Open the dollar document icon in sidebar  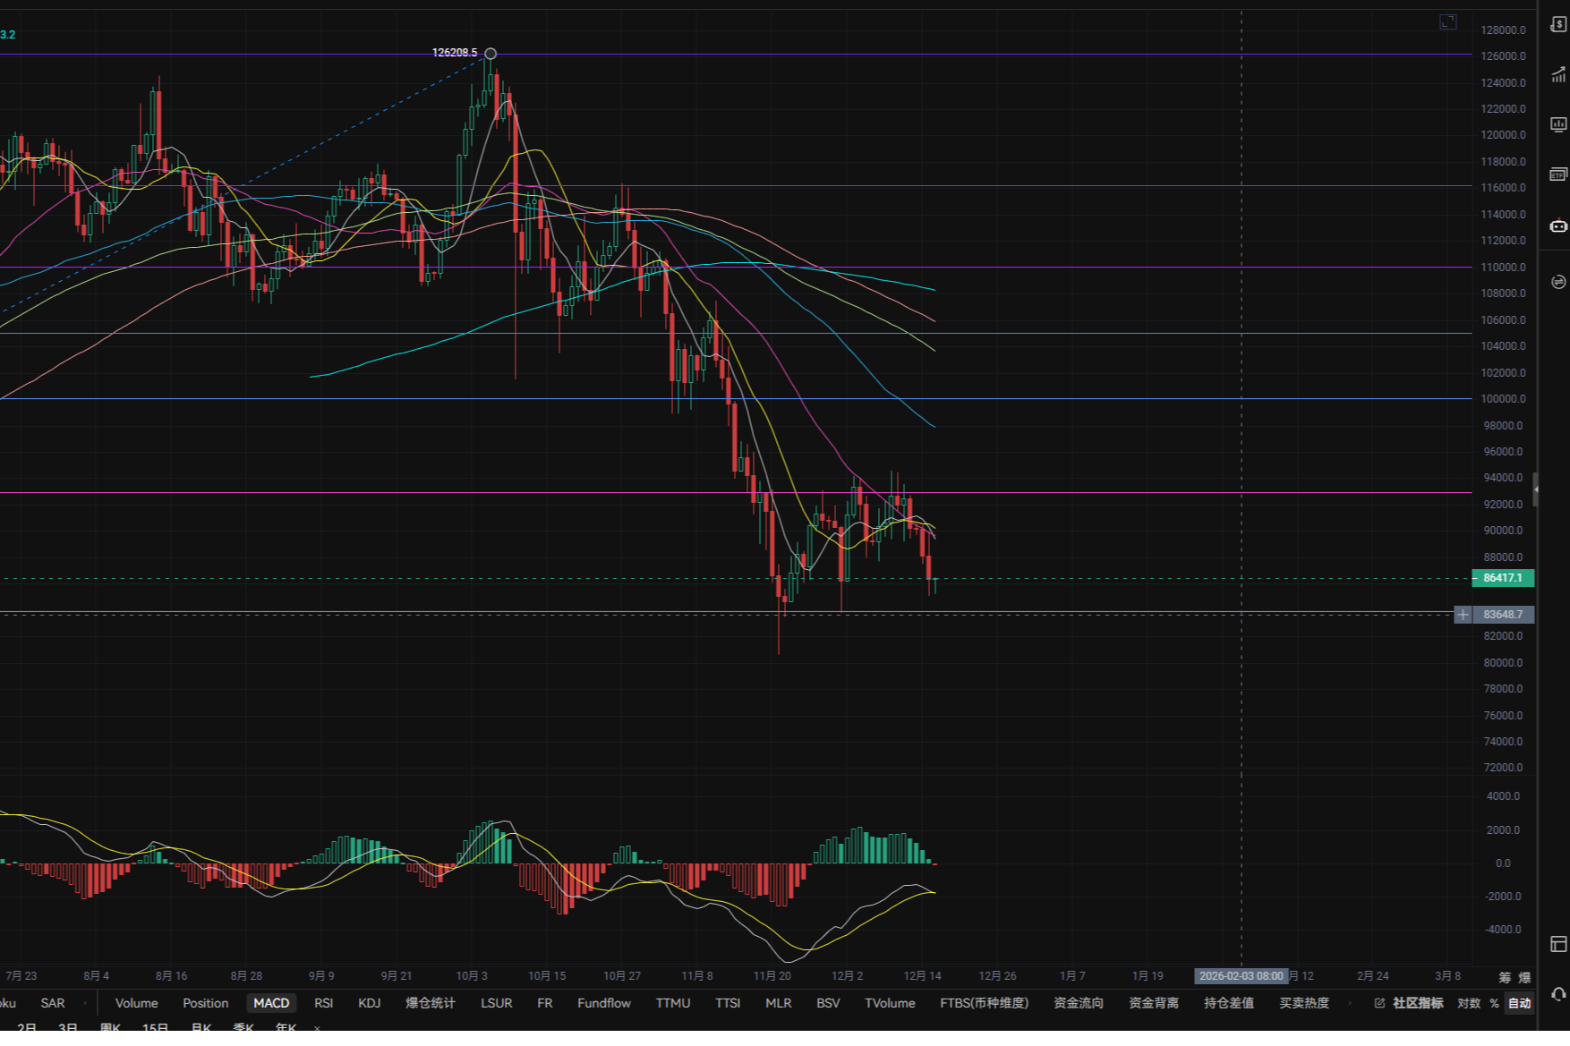(1558, 24)
